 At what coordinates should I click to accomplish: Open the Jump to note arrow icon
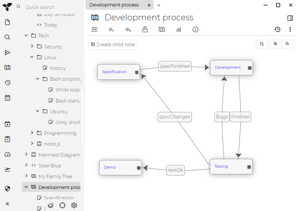(8, 53)
